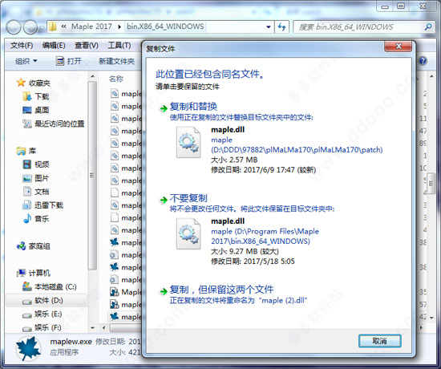Viewport: 441px width, 369px height.
Task: Open the View (查看) menu in Explorer
Action: click(x=87, y=45)
